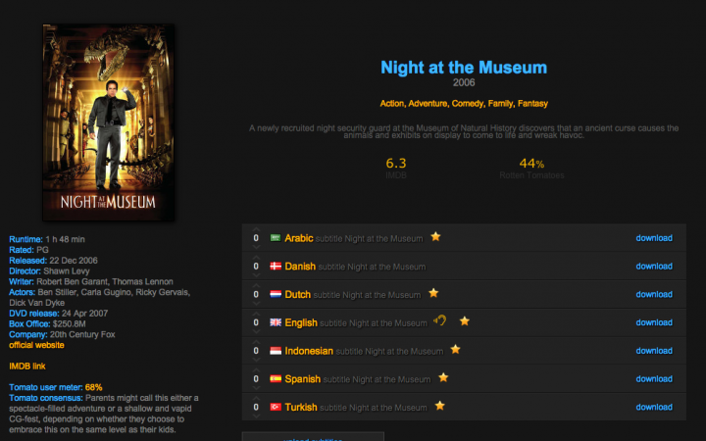Screen dimensions: 706x441
Task: Click the Spanish flag icon
Action: 276,379
